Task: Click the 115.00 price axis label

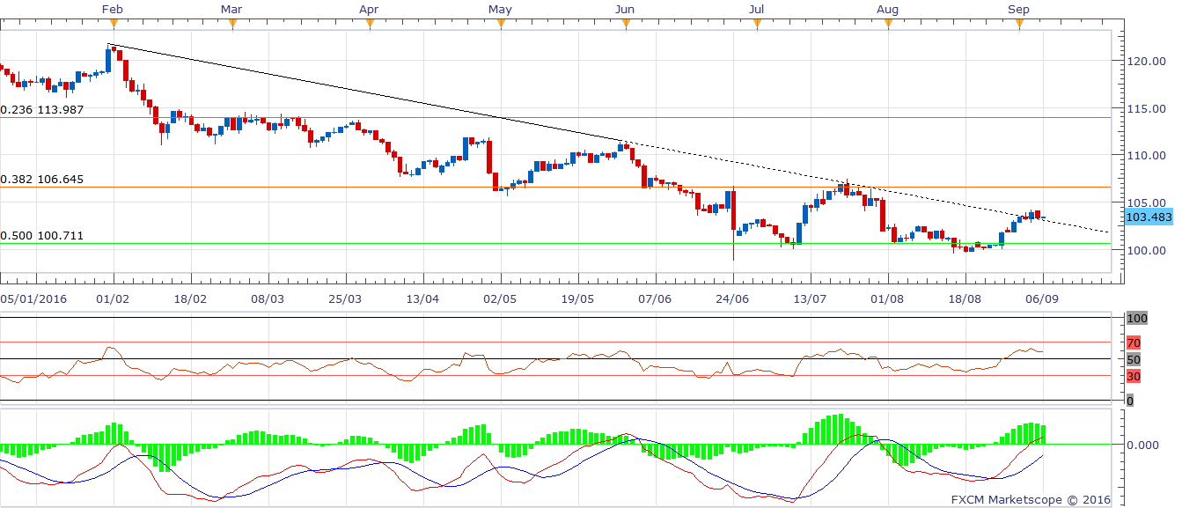Action: [1149, 108]
